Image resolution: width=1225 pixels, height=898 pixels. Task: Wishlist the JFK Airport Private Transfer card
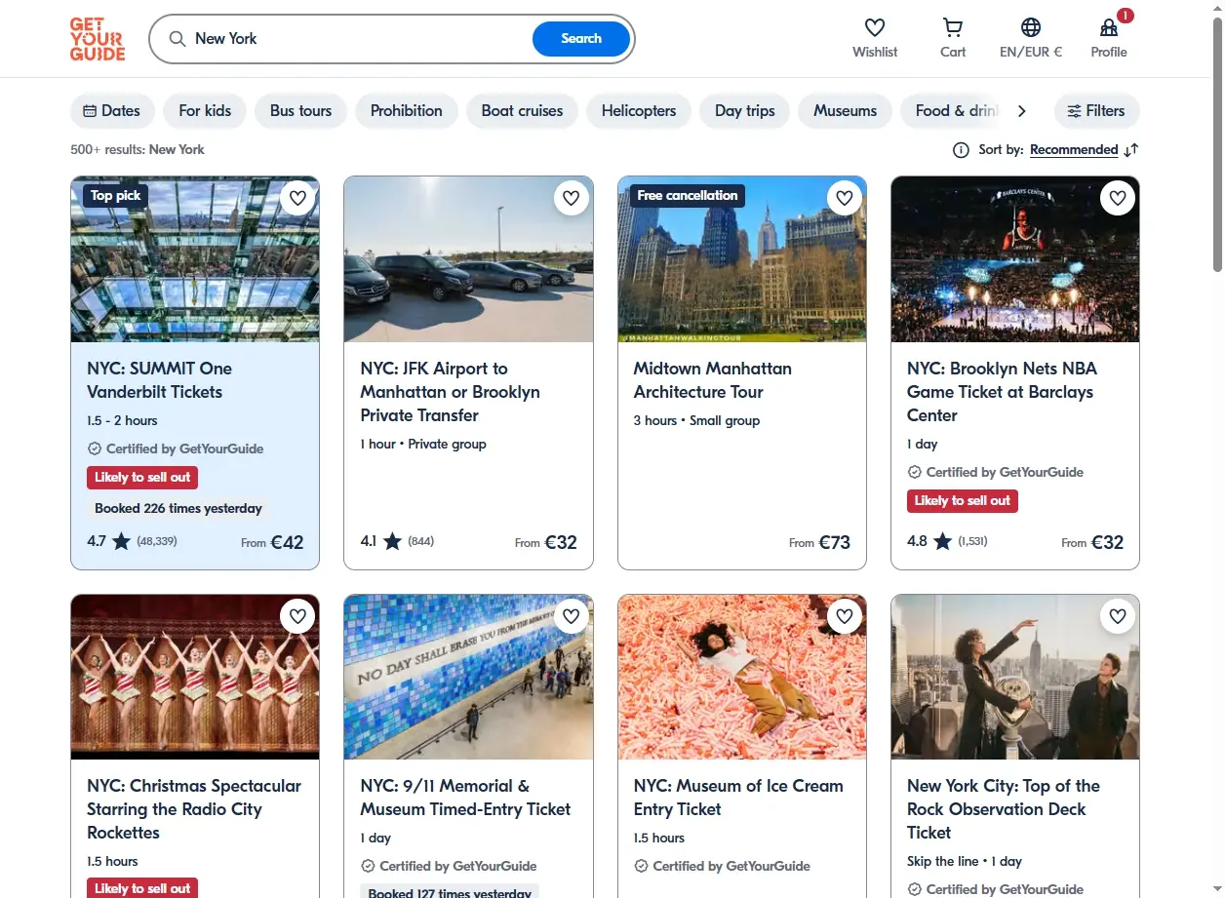571,198
